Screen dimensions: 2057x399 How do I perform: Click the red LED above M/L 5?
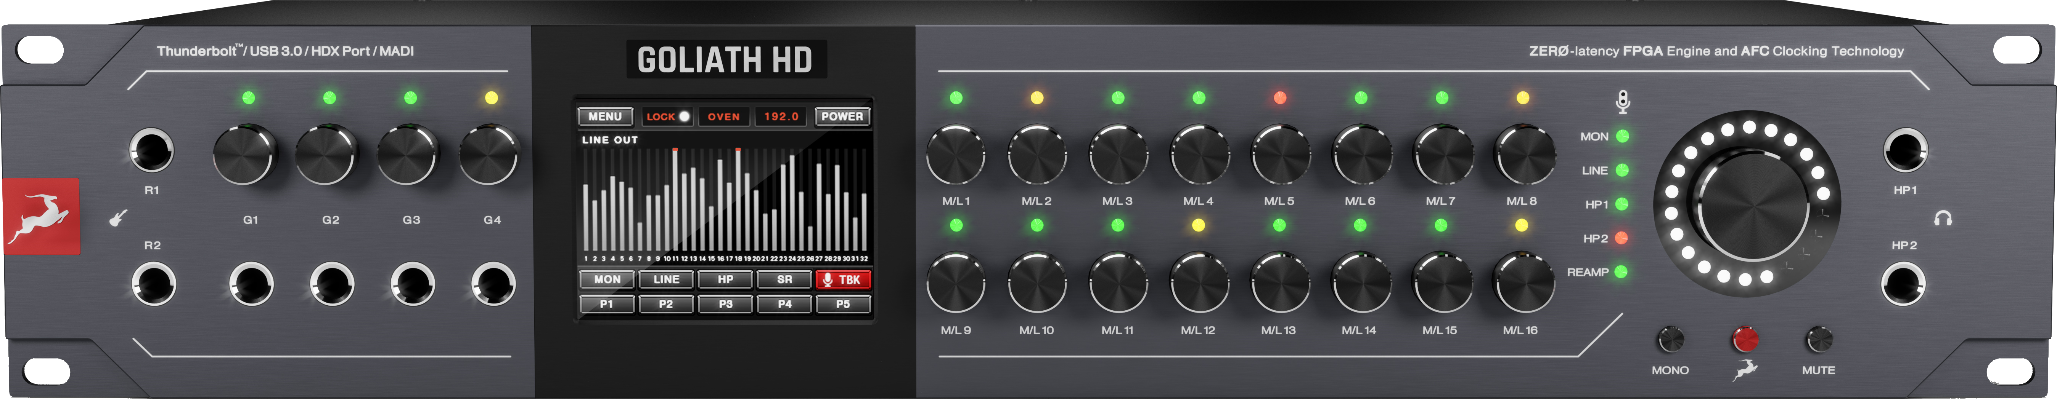(x=1280, y=97)
